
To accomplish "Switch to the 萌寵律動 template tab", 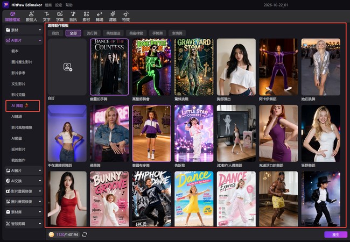I will pos(136,33).
